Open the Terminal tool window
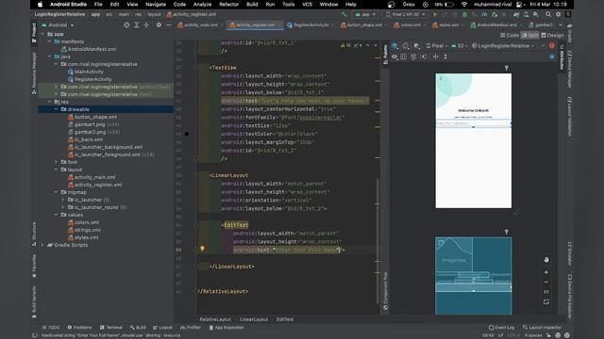Image resolution: width=604 pixels, height=339 pixels. pos(111,328)
